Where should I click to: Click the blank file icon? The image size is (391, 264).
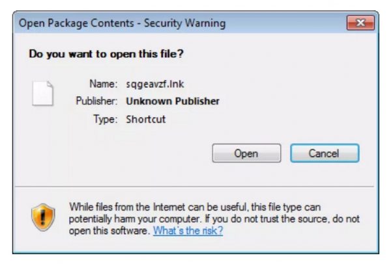(x=42, y=93)
